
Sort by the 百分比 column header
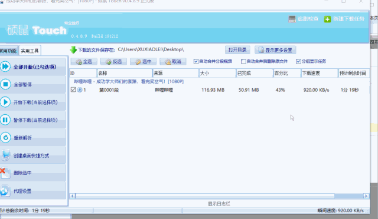pyautogui.click(x=287, y=73)
